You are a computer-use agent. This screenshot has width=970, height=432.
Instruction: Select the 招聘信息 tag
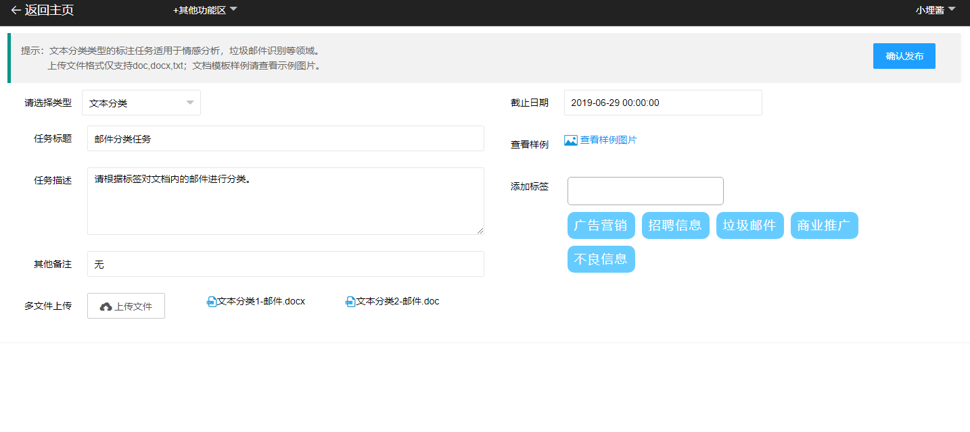coord(675,225)
